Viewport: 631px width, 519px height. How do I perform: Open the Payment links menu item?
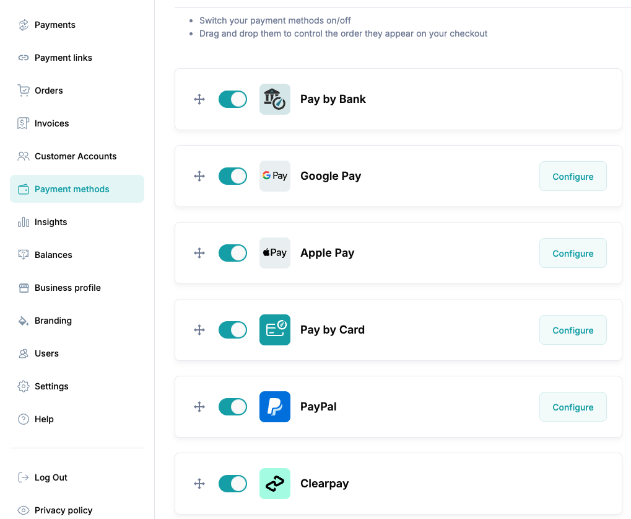63,58
